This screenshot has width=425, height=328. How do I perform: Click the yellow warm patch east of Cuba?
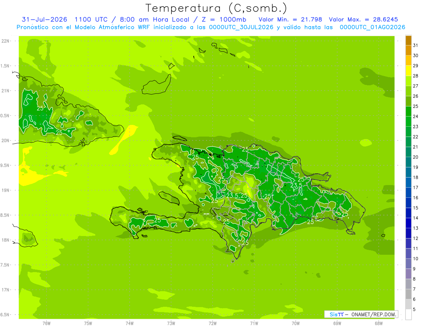pyautogui.click(x=124, y=139)
